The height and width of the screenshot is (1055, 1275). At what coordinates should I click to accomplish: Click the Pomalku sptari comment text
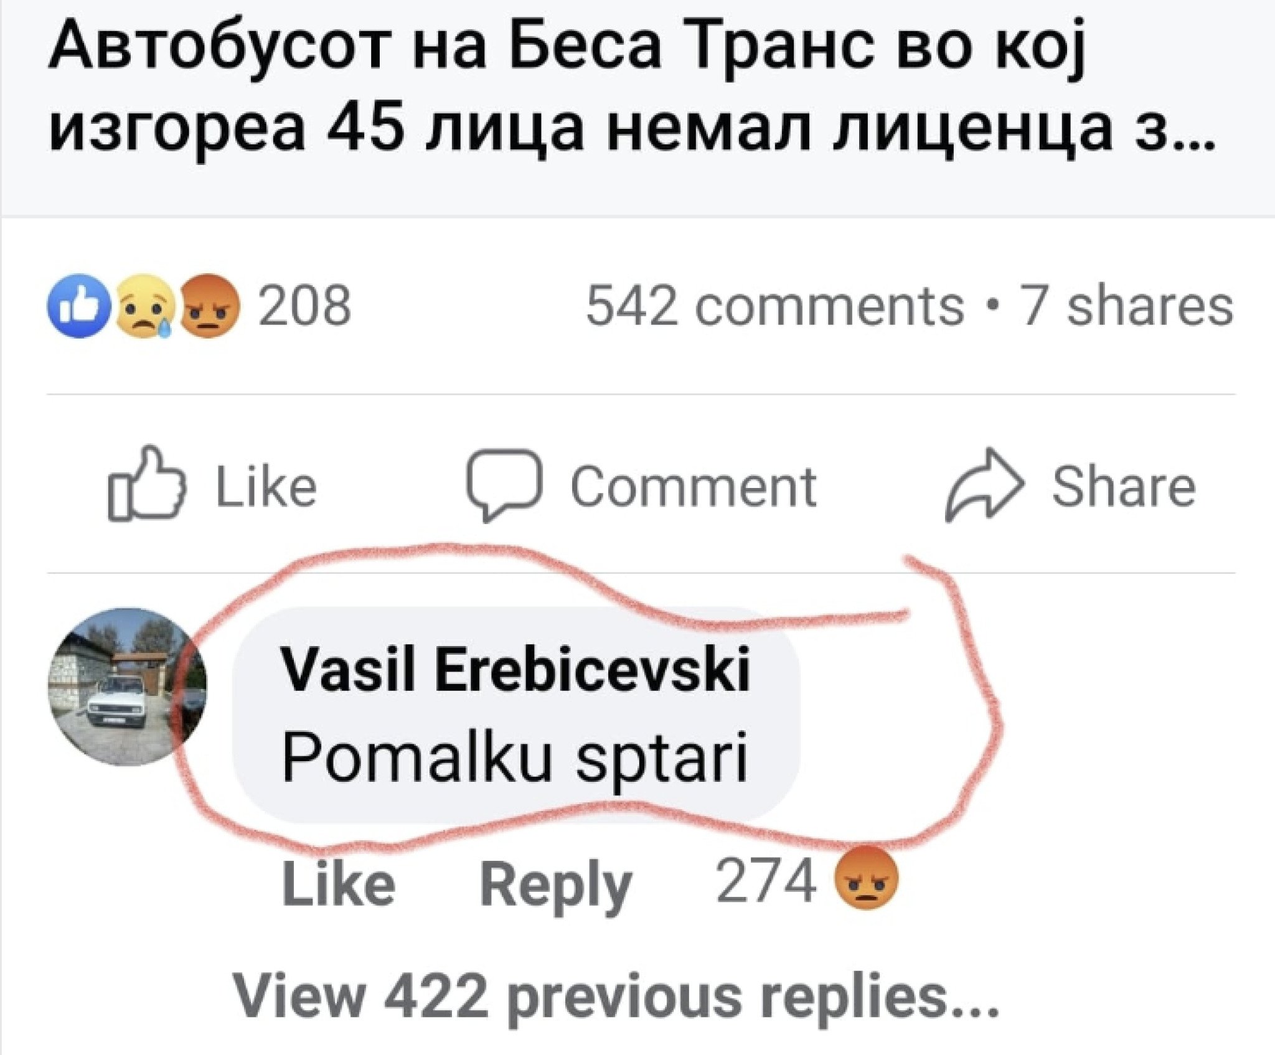(515, 759)
